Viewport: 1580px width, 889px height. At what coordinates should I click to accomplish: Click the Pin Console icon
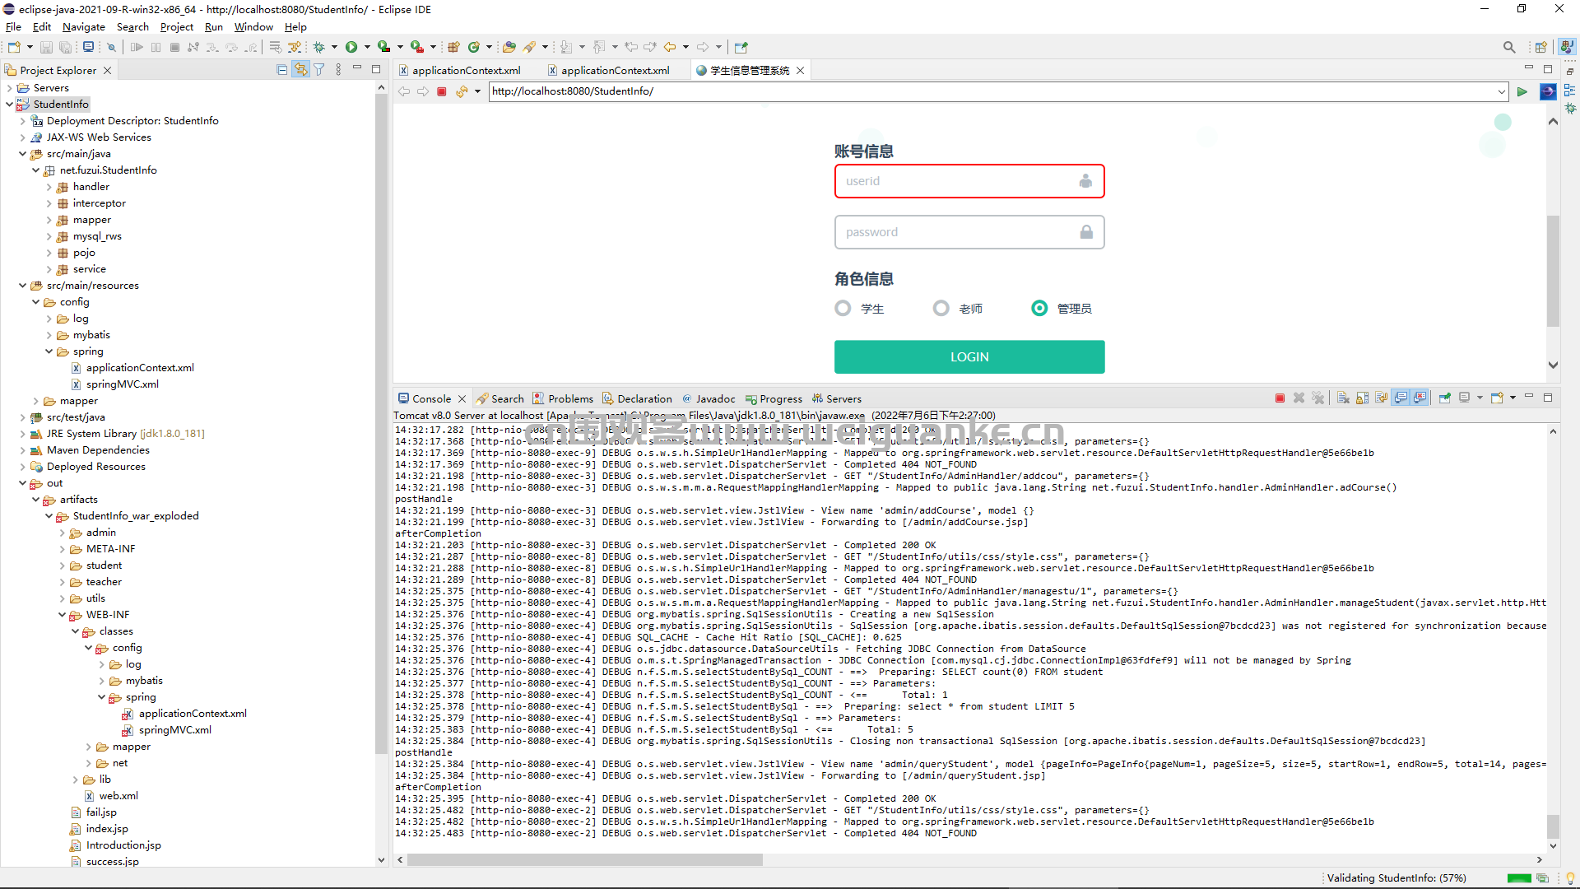point(1445,398)
